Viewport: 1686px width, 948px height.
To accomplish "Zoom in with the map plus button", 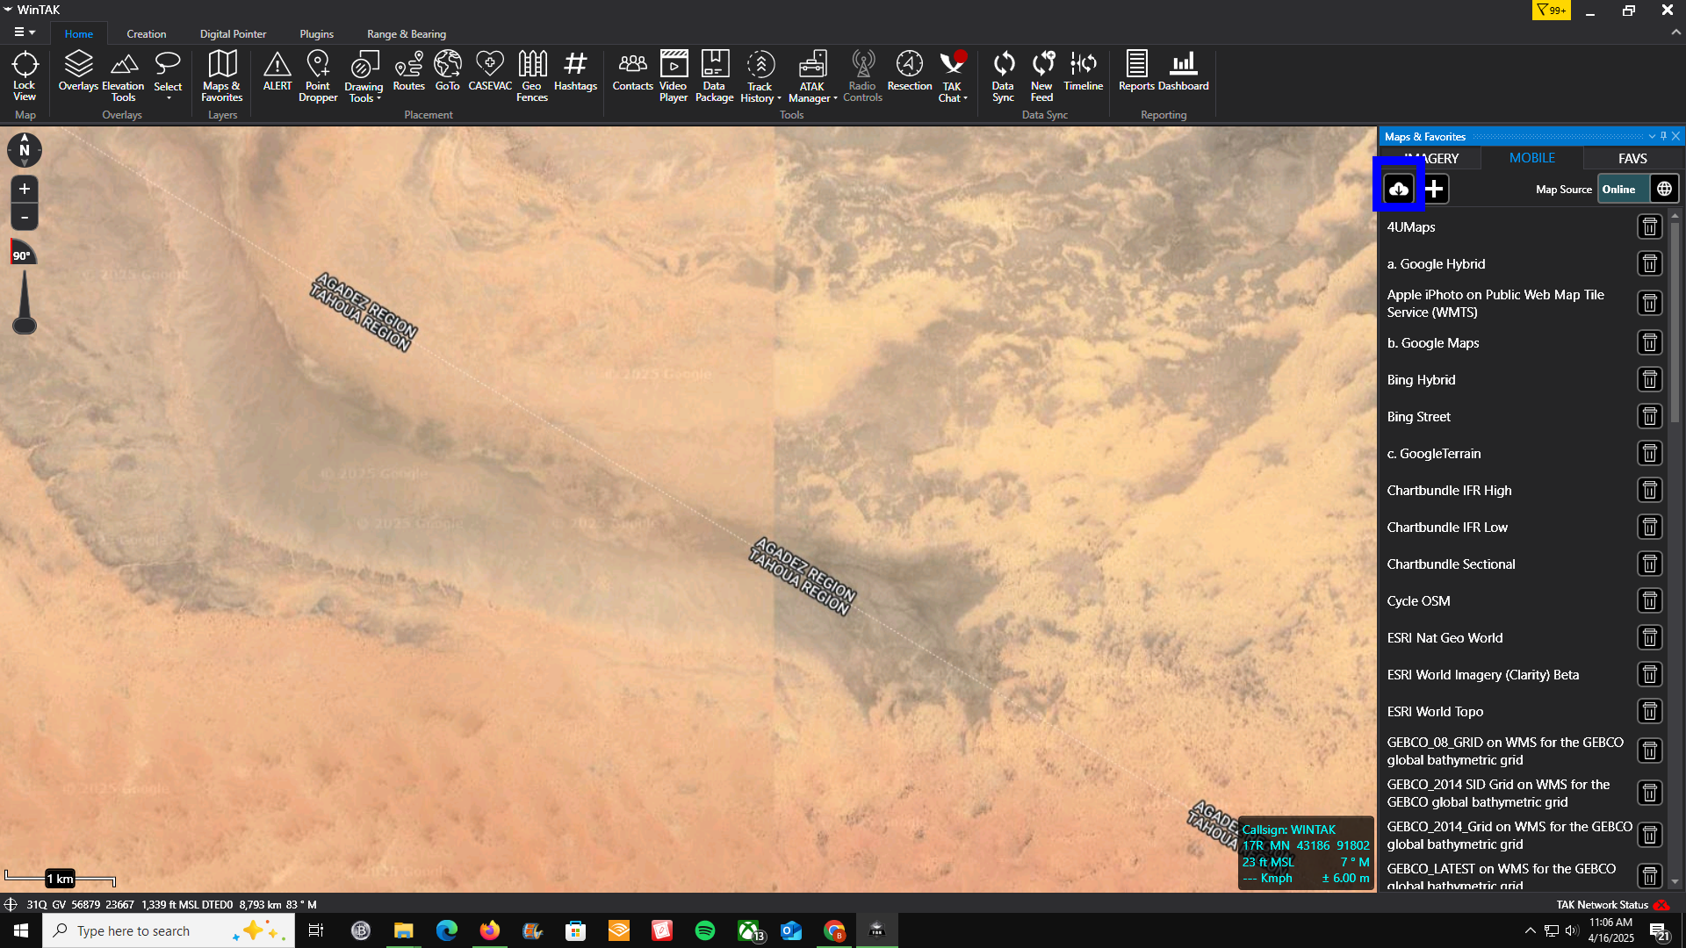I will tap(25, 189).
